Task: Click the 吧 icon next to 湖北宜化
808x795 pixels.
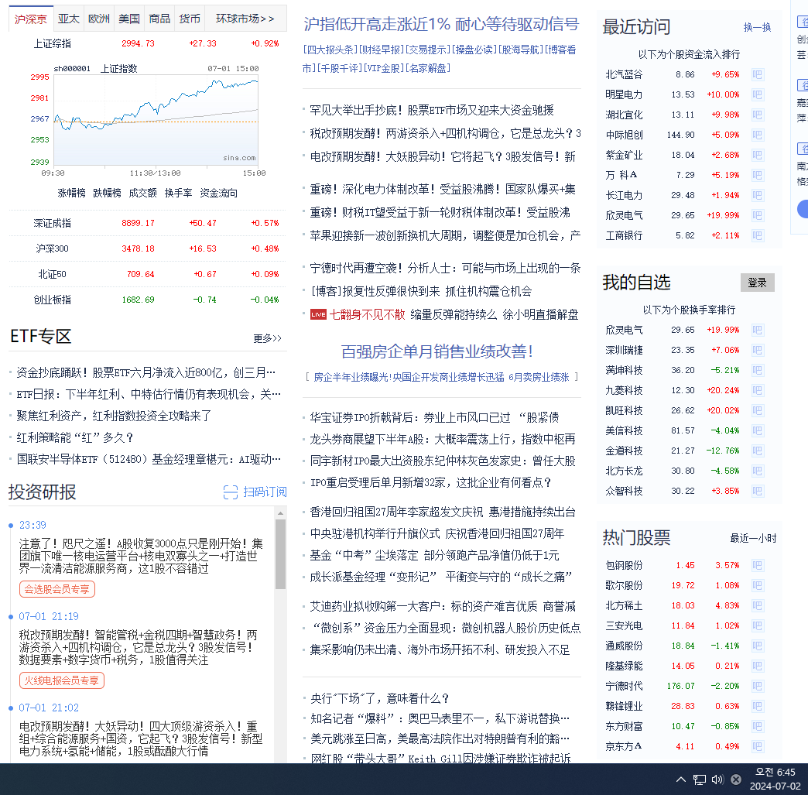Action: point(757,115)
